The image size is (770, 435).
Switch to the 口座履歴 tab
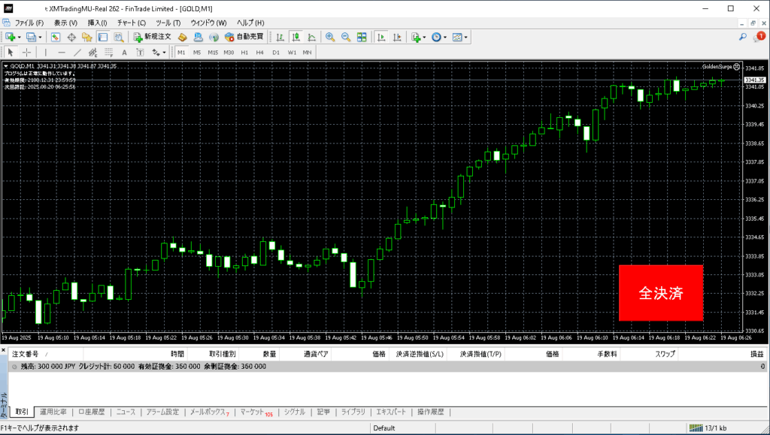93,412
